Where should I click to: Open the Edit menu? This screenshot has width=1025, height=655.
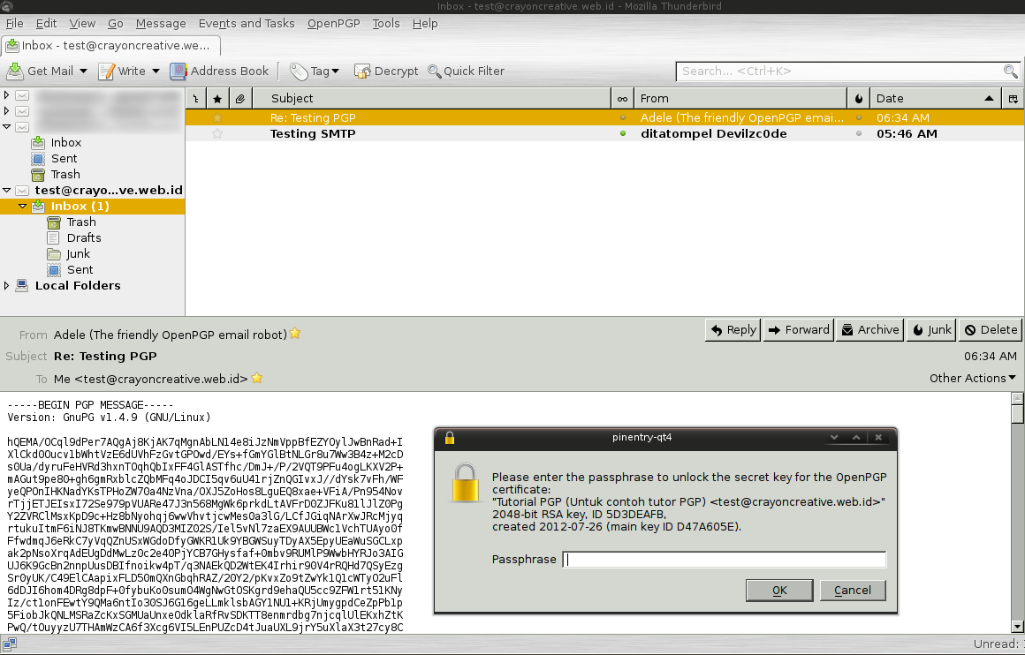click(46, 24)
